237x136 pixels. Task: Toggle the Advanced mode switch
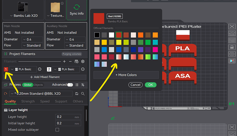coord(70,85)
